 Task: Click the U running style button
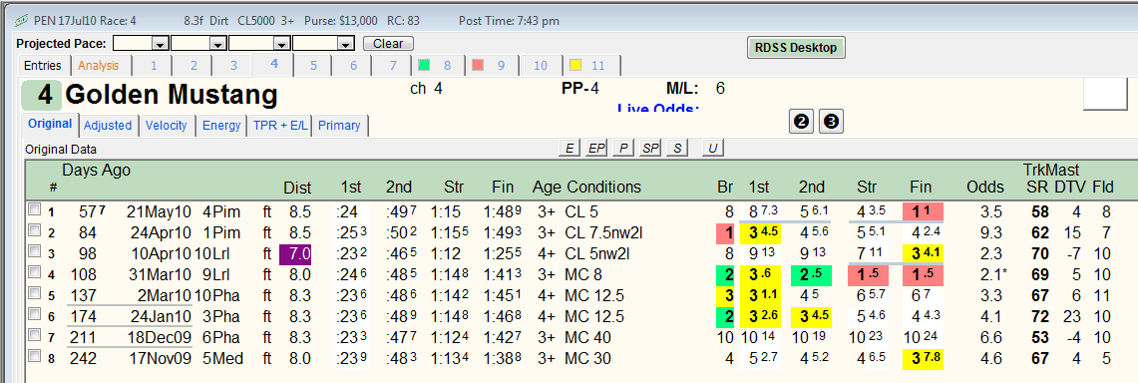pyautogui.click(x=713, y=148)
